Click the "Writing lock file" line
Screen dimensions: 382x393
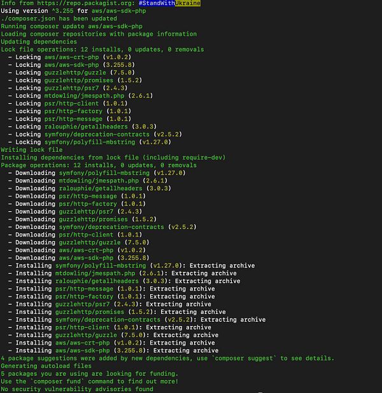pyautogui.click(x=32, y=150)
